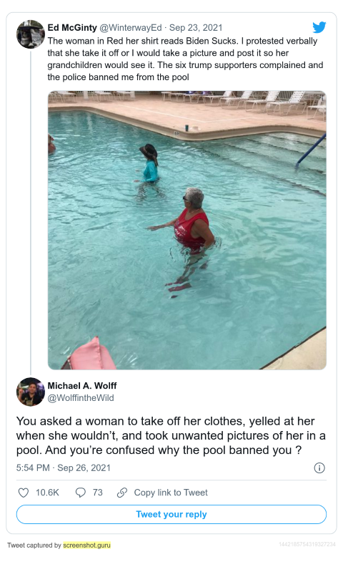Open the tweet info icon
This screenshot has height=562, width=343.
[x=319, y=467]
